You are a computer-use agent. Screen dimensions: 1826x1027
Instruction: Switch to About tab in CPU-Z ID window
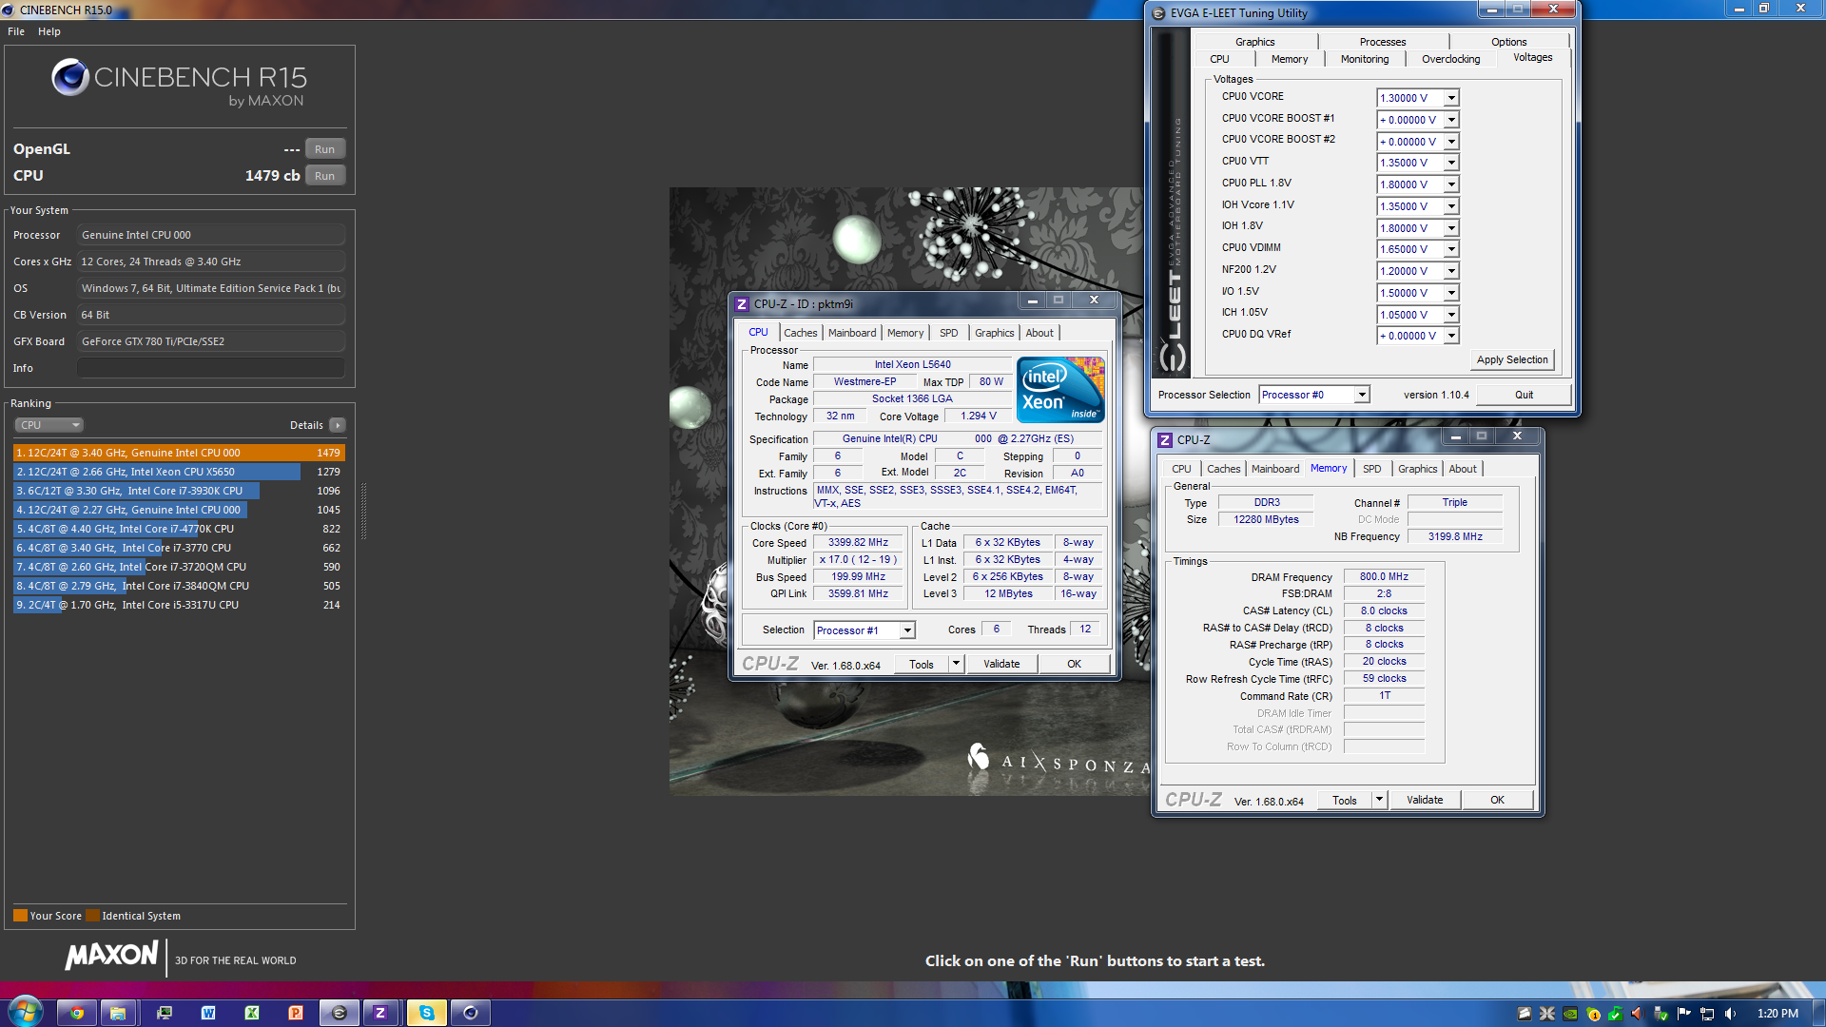(x=1039, y=333)
